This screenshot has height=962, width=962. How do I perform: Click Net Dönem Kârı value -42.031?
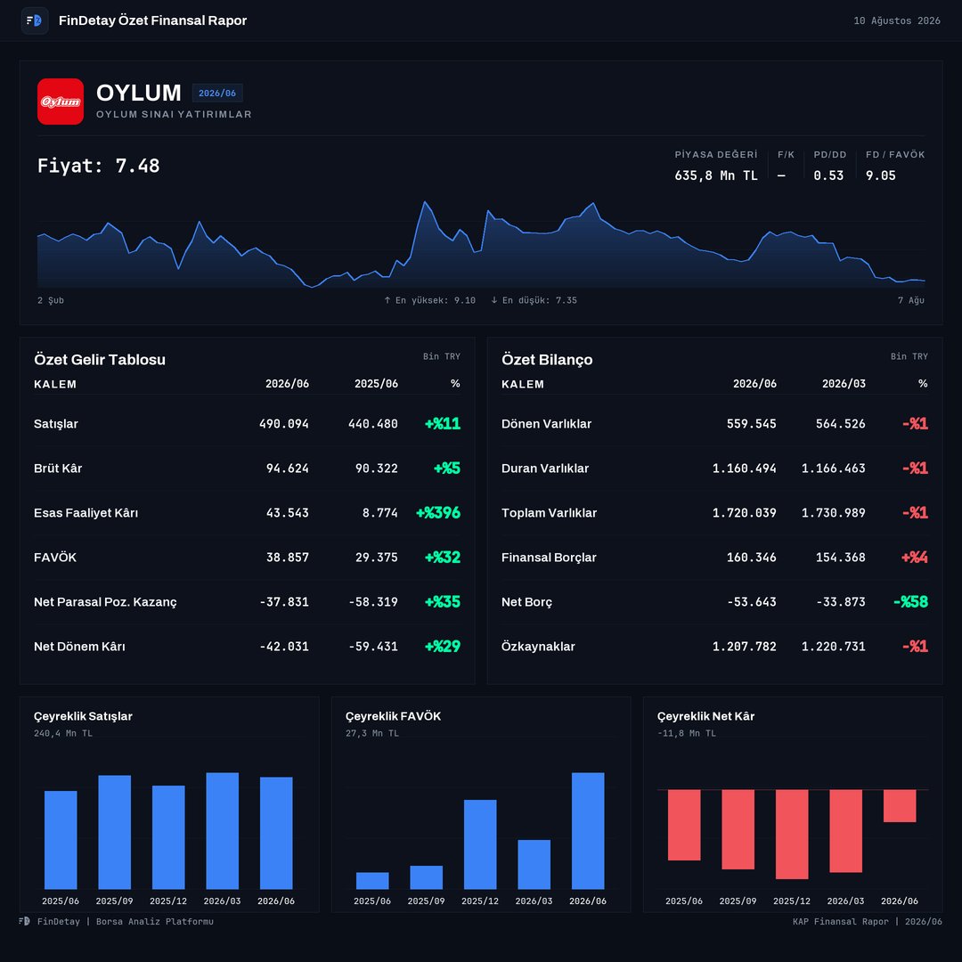(x=283, y=647)
